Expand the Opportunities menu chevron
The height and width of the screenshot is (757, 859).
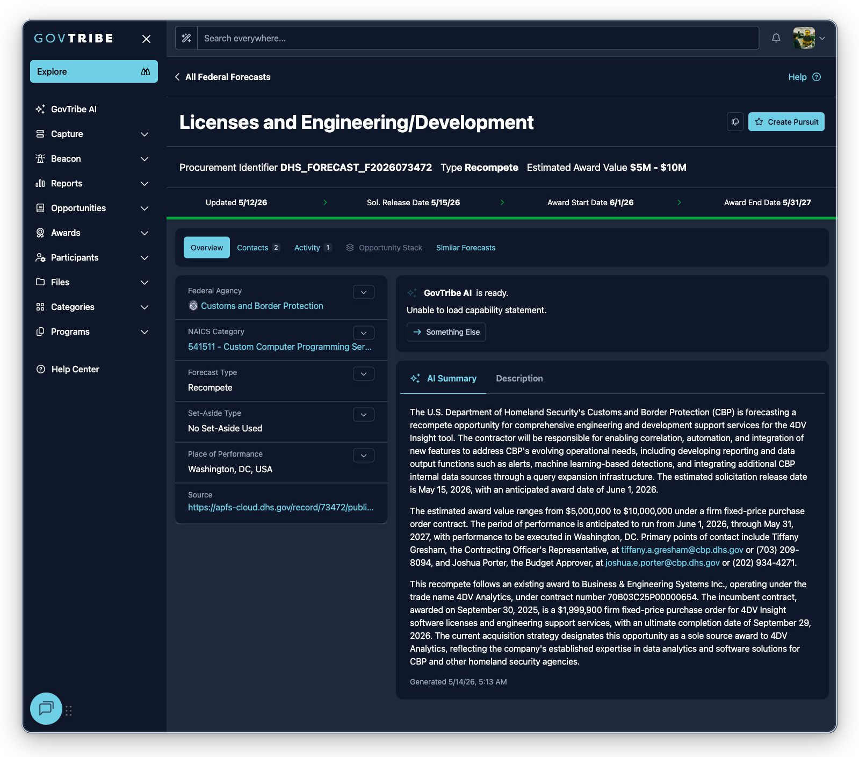pos(145,208)
